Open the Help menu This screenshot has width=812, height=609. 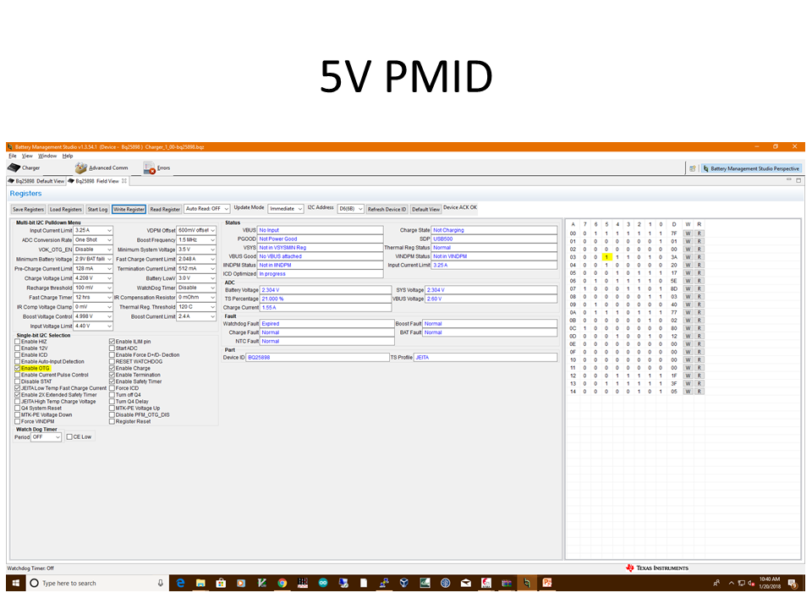[x=68, y=156]
